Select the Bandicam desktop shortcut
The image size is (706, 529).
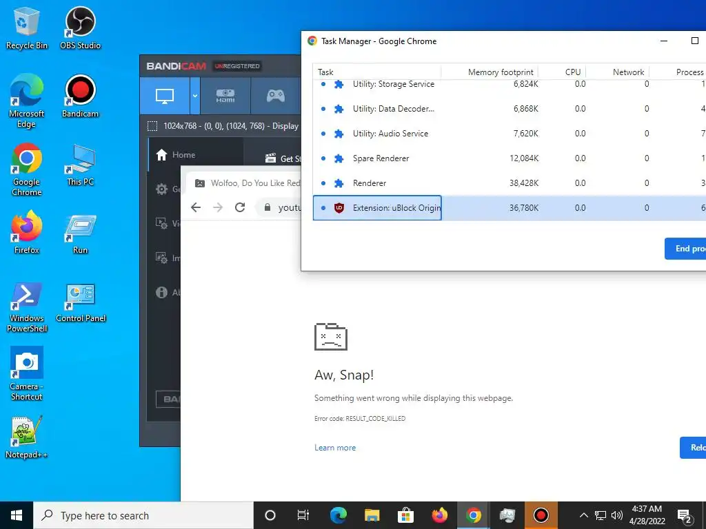(x=80, y=96)
